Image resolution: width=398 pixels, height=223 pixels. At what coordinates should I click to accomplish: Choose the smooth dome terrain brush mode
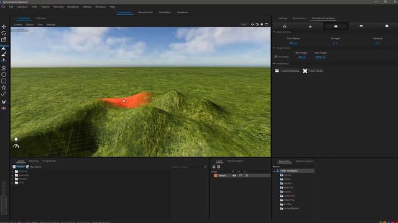pos(387,26)
